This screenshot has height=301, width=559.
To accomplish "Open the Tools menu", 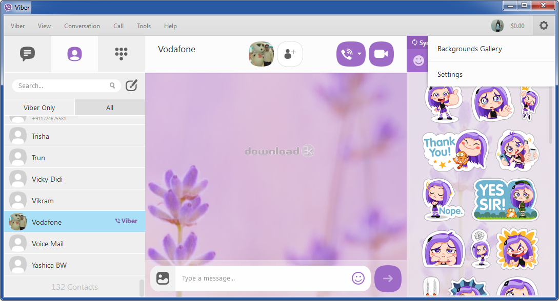I will 144,26.
